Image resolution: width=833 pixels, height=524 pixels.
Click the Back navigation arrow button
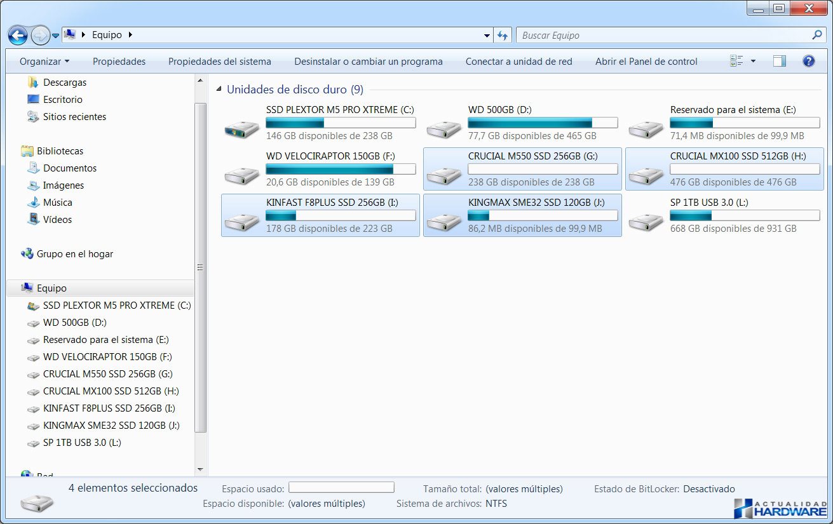click(18, 36)
